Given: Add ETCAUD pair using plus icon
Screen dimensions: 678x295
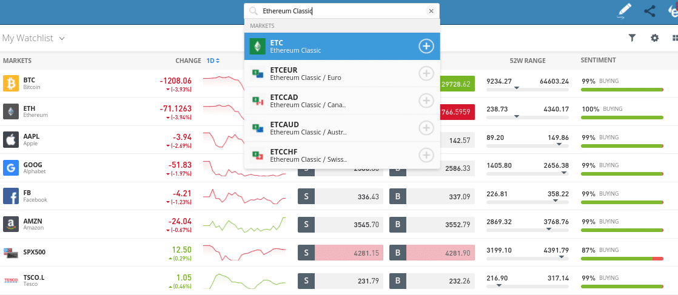Looking at the screenshot, I should tap(426, 128).
